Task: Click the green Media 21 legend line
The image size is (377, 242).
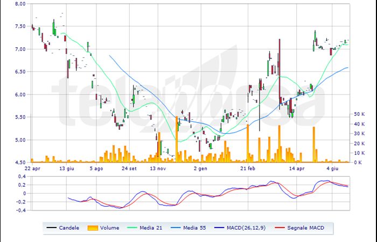Action: [132, 228]
